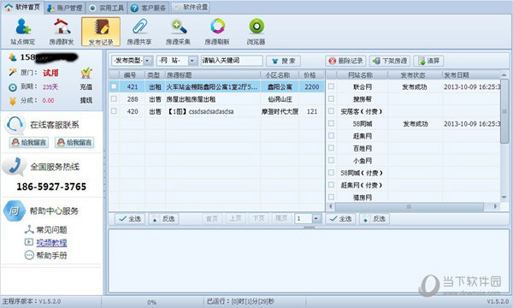Check the 小鱼网 website checkbox

331,160
